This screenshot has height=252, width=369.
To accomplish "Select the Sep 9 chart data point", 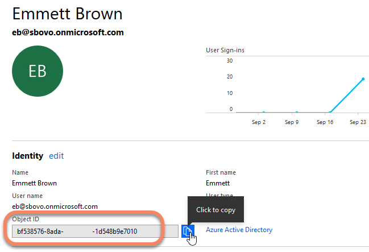I will (297, 112).
